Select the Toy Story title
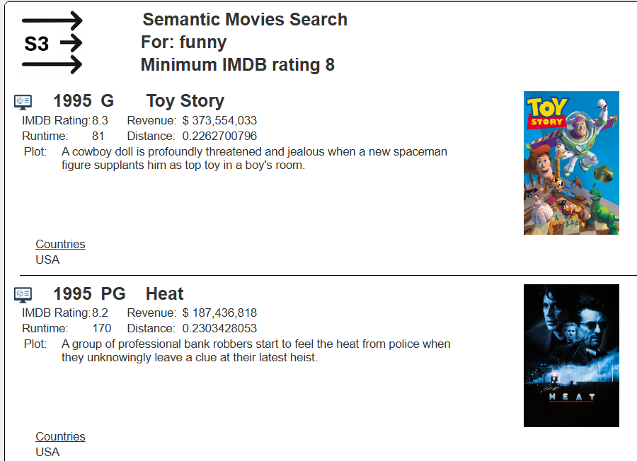The image size is (637, 461). (x=185, y=101)
